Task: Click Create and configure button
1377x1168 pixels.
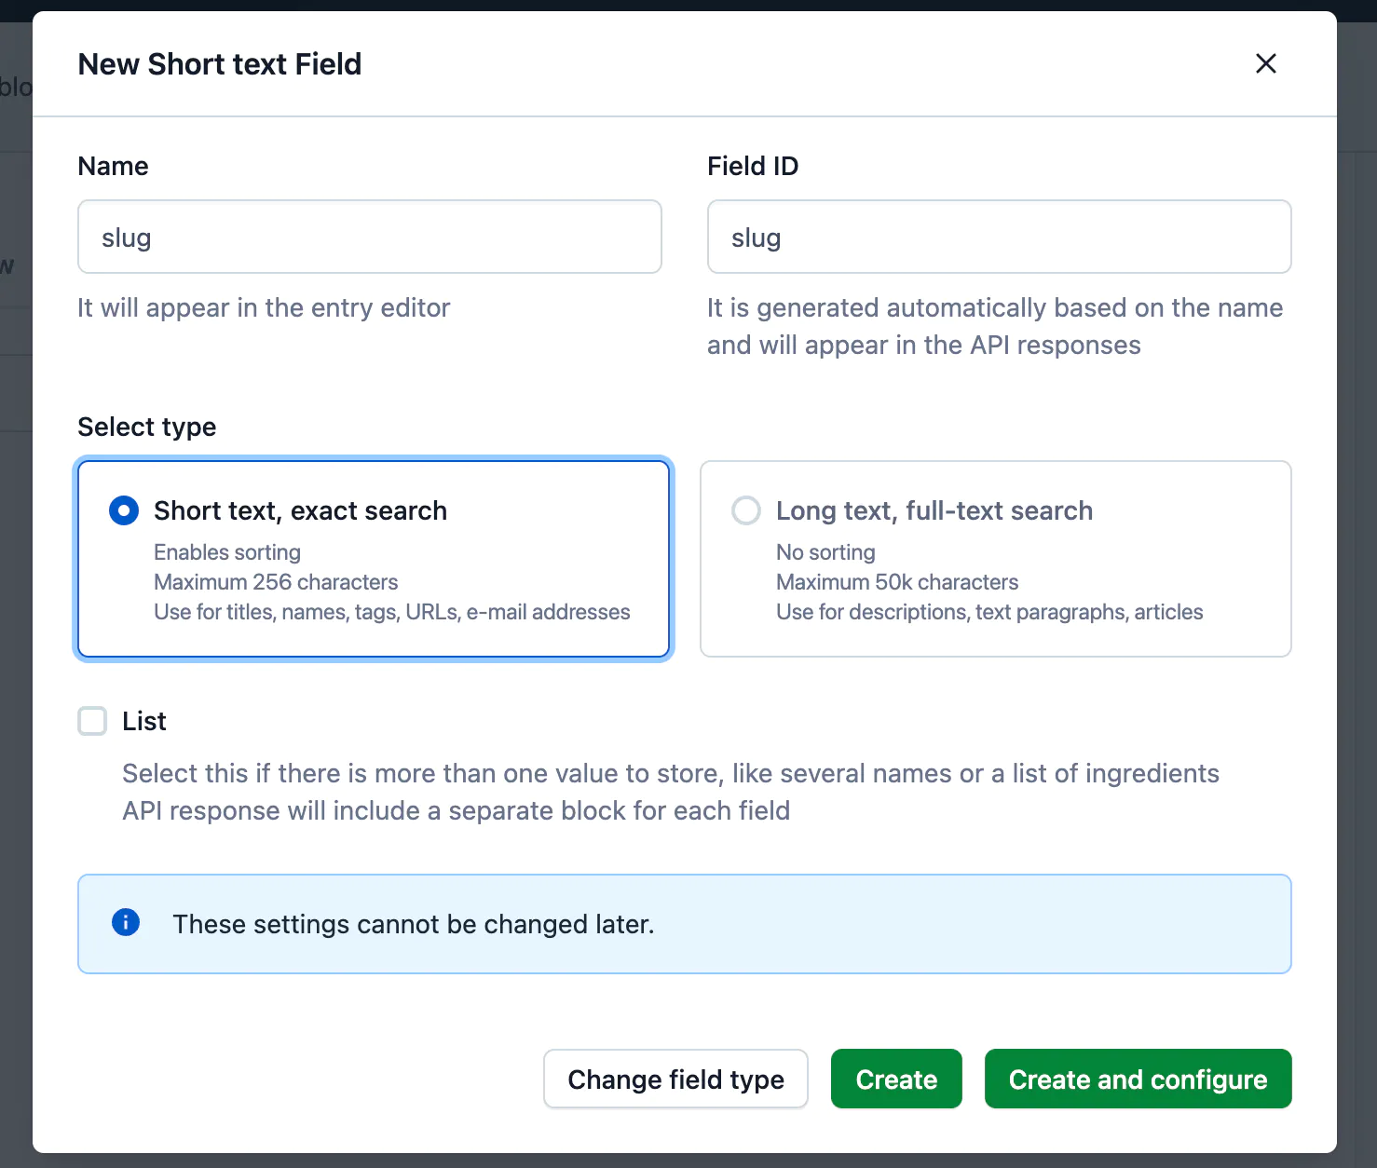Action: (x=1138, y=1079)
